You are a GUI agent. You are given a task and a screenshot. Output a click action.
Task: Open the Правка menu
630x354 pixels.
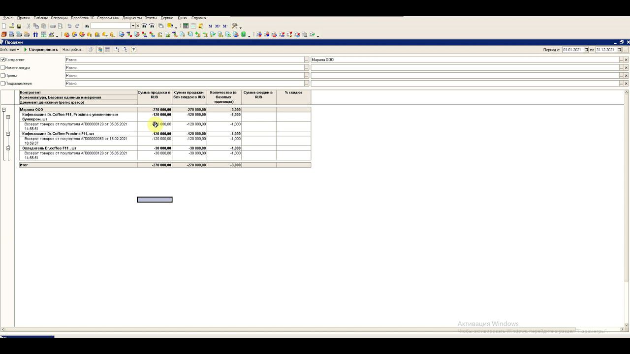click(24, 18)
